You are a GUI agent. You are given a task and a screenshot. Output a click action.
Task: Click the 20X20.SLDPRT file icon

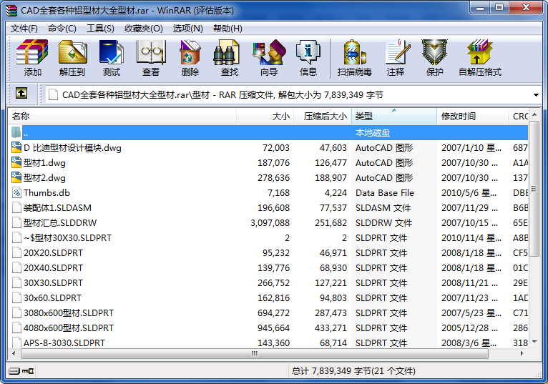tap(16, 253)
